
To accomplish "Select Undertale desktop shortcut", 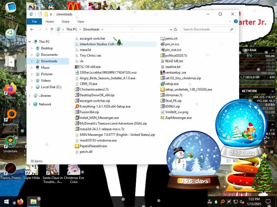I will point(11,145).
